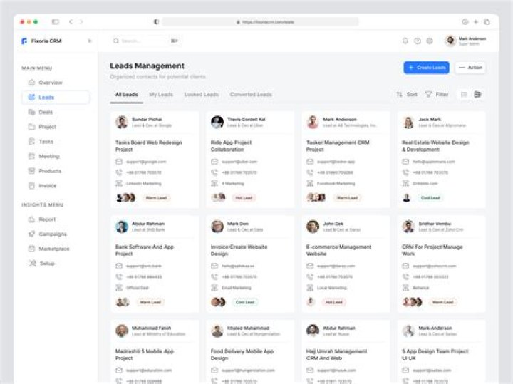The width and height of the screenshot is (513, 384).
Task: Open the Filter options
Action: click(x=437, y=95)
